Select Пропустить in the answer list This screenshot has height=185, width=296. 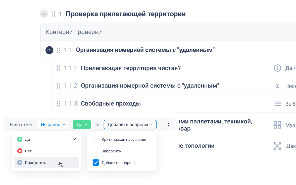[35, 162]
